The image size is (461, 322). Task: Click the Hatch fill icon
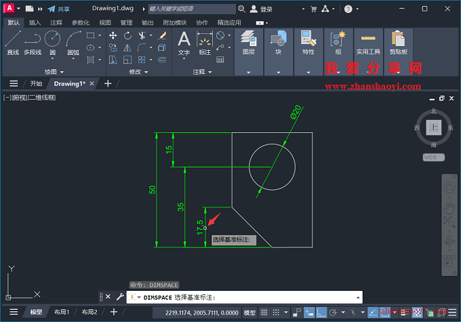pos(91,60)
